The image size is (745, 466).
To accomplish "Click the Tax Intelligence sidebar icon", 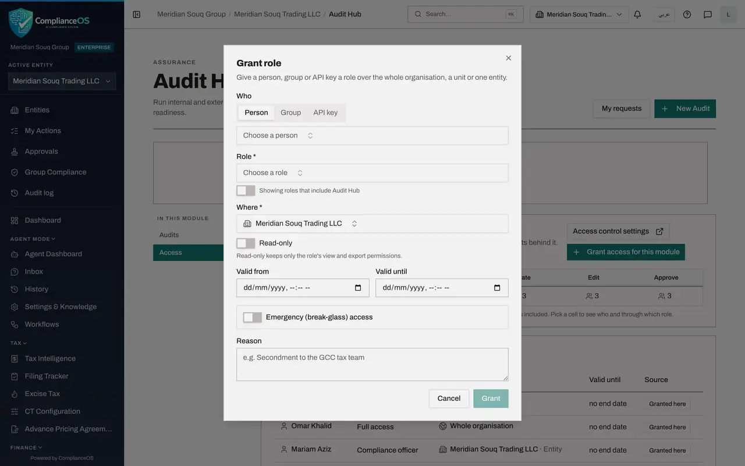I will point(15,358).
